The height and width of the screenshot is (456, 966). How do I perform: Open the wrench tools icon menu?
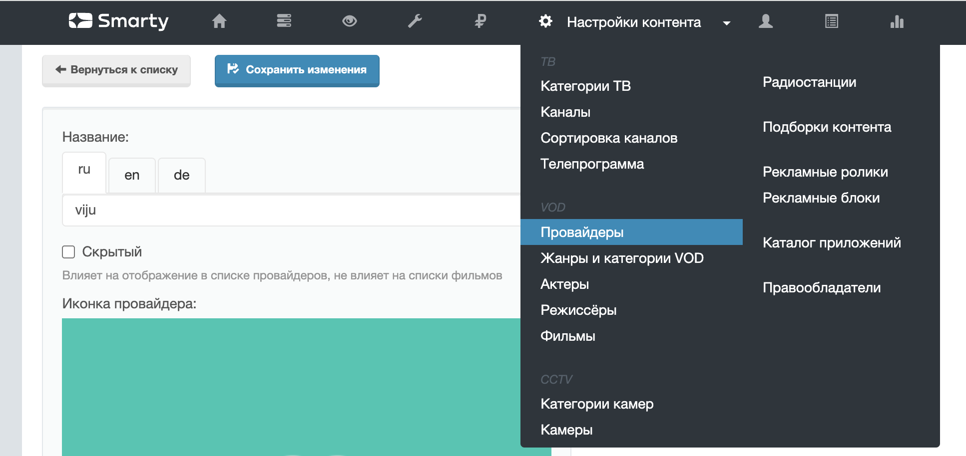click(415, 21)
